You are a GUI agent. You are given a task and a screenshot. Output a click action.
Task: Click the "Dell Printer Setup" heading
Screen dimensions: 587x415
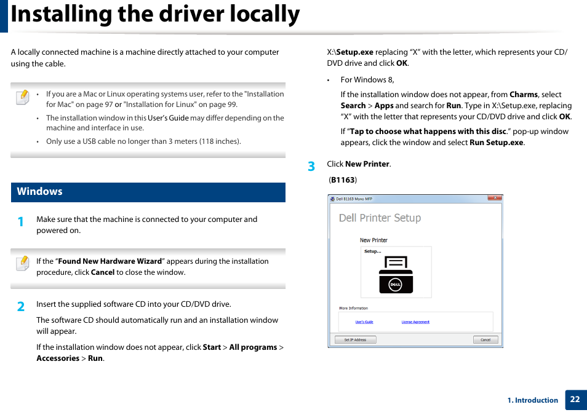pyautogui.click(x=380, y=218)
